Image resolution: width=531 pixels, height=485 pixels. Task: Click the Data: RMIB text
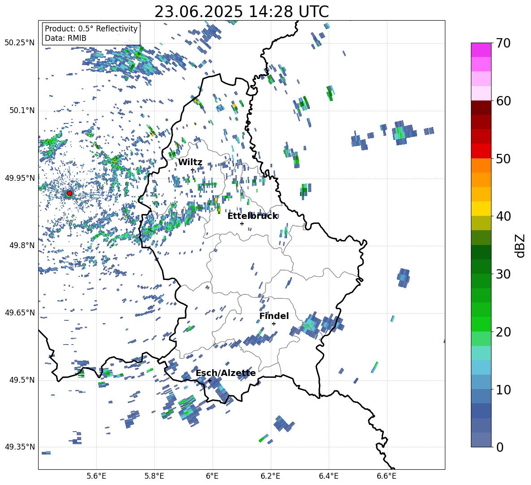(65, 38)
